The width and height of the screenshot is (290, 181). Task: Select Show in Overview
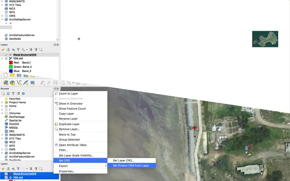coord(80,104)
